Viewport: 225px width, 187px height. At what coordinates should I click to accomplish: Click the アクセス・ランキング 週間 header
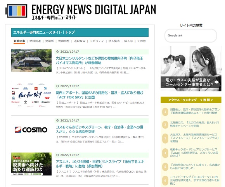[191, 100]
